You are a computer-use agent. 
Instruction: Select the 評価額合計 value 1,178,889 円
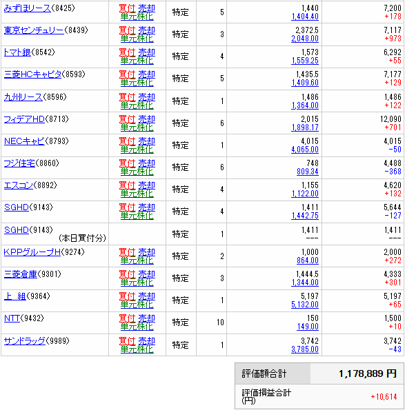[368, 373]
